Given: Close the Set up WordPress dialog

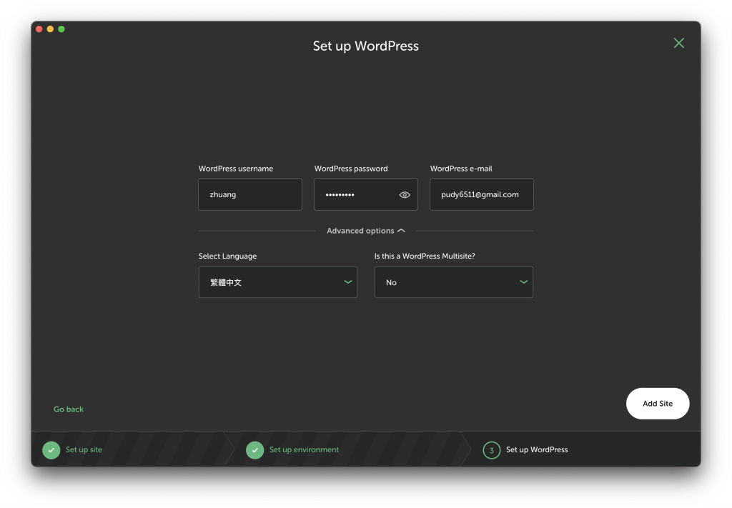Looking at the screenshot, I should [x=679, y=44].
